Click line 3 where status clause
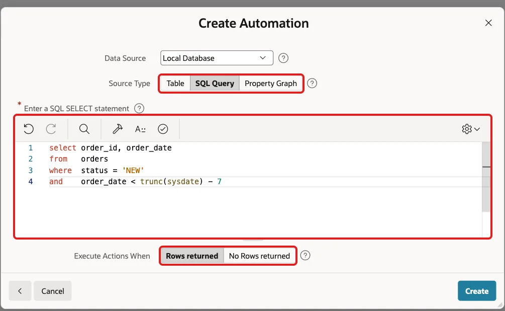The height and width of the screenshot is (311, 505). pyautogui.click(x=96, y=170)
